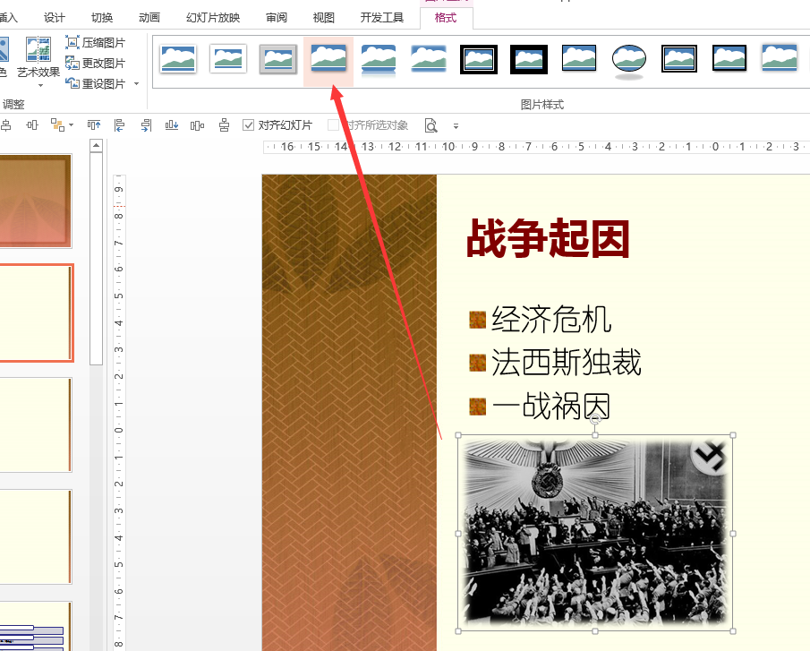This screenshot has height=651, width=810.
Task: Open the Reset Picture dropdown arrow
Action: [x=137, y=83]
